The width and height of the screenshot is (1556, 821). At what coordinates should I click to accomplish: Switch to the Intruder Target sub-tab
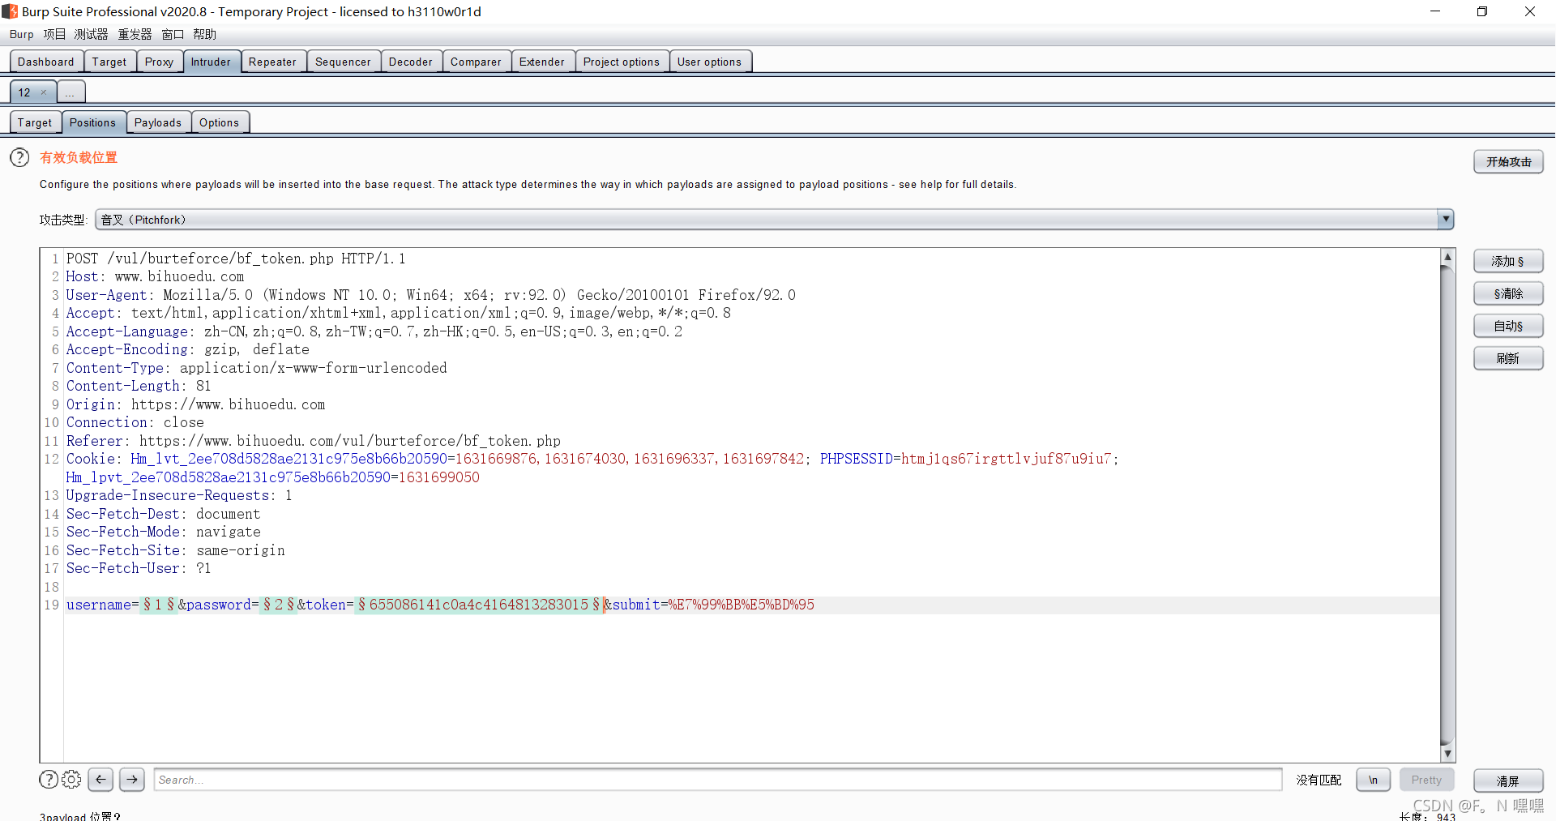pos(35,122)
